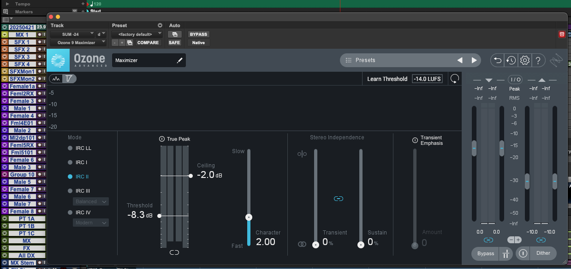Image resolution: width=571 pixels, height=269 pixels.
Task: Toggle the COMPARE button
Action: pyautogui.click(x=148, y=42)
